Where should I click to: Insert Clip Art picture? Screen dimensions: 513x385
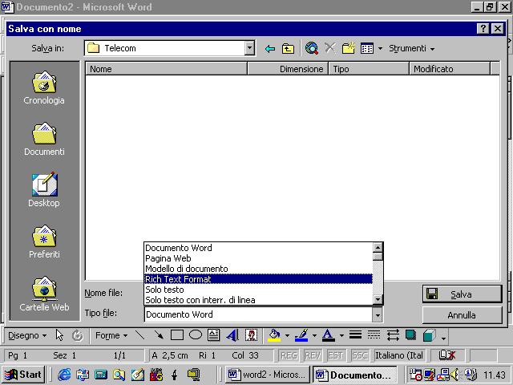pos(251,335)
